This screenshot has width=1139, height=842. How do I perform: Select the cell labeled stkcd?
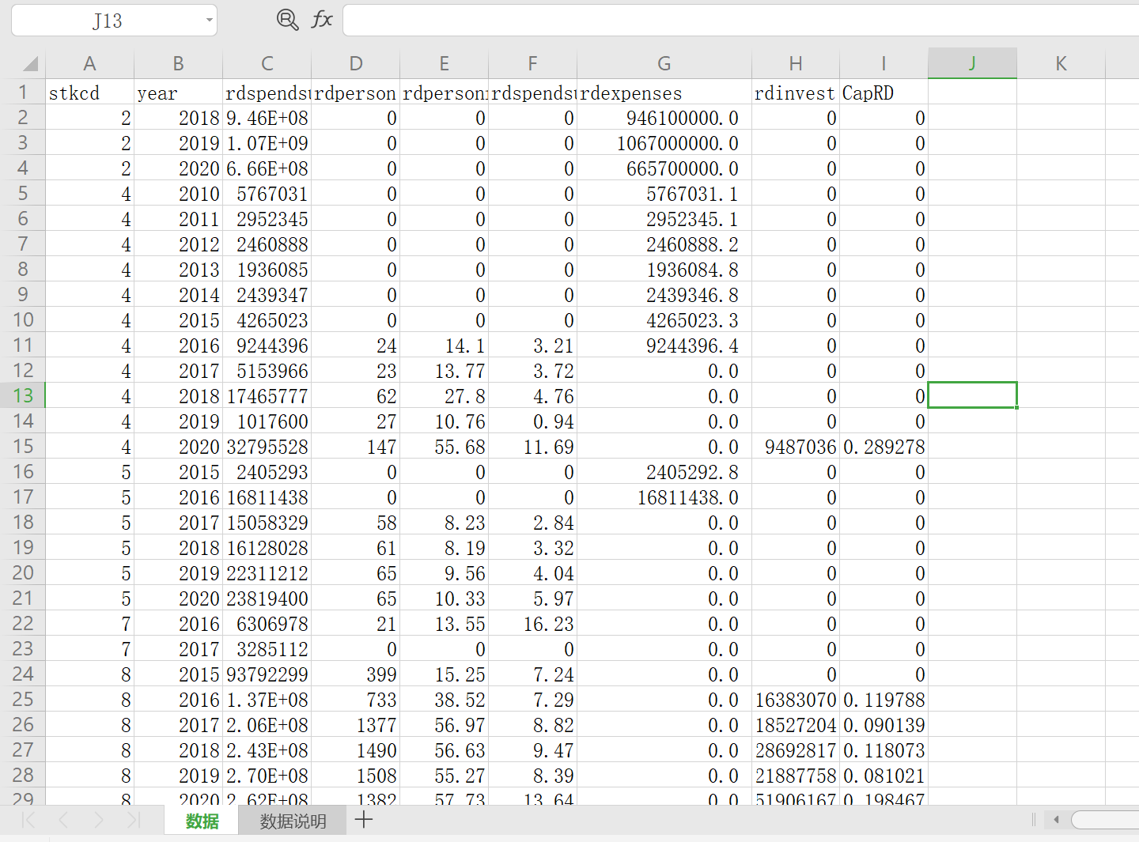pos(90,93)
